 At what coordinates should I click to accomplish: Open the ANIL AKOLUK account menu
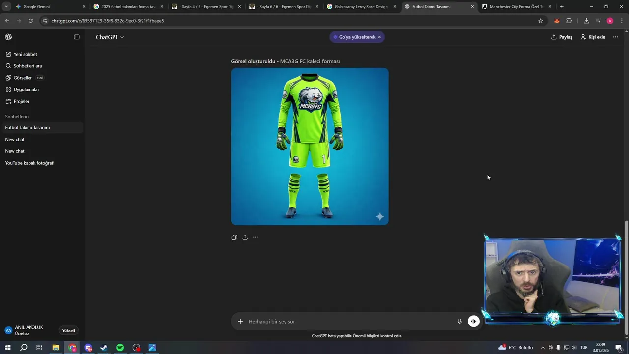click(x=29, y=330)
